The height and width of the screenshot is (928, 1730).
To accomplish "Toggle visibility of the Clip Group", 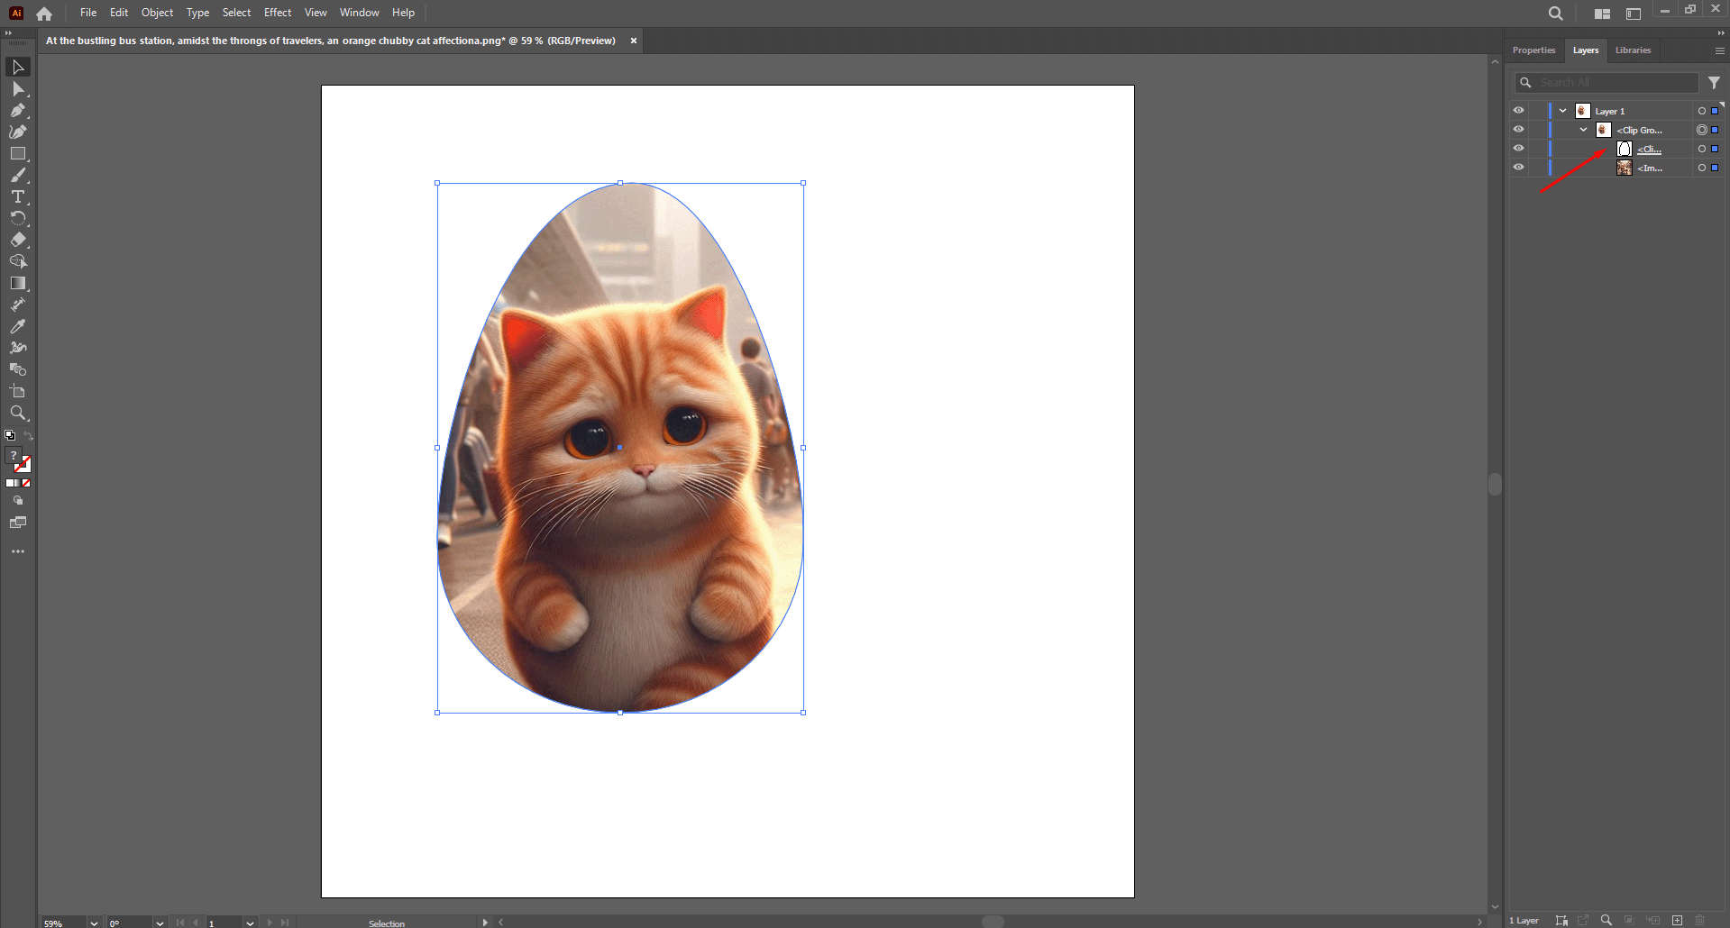I will click(x=1519, y=129).
